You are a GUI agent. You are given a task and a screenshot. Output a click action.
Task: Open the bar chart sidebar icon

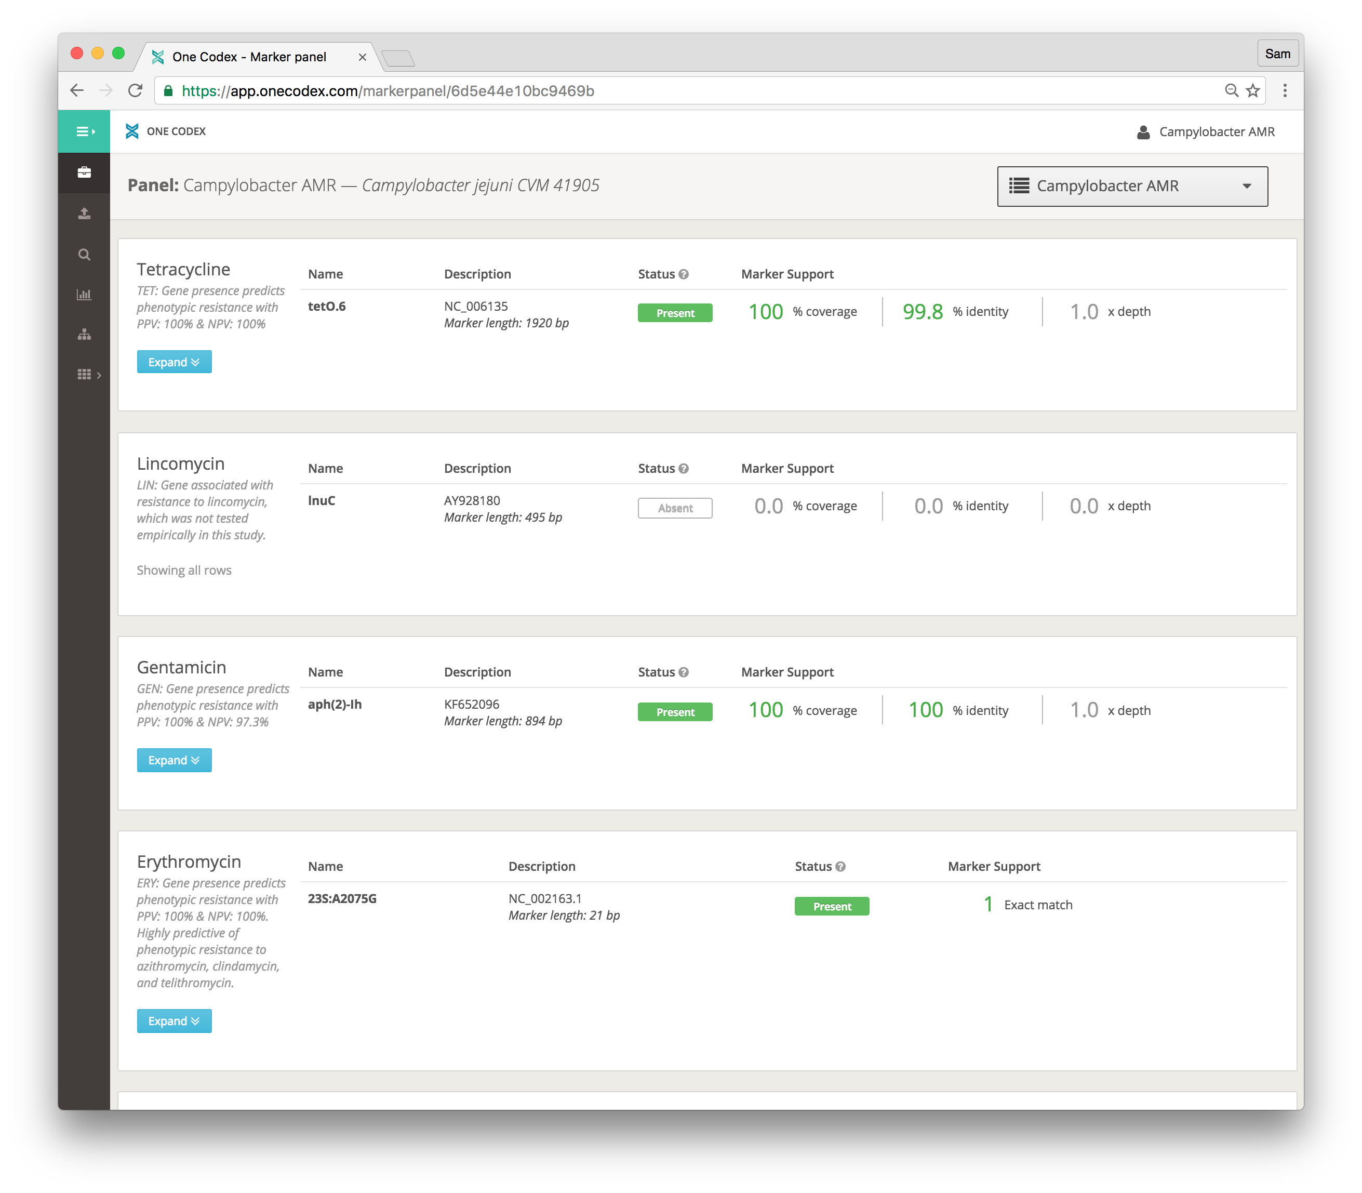pos(85,294)
